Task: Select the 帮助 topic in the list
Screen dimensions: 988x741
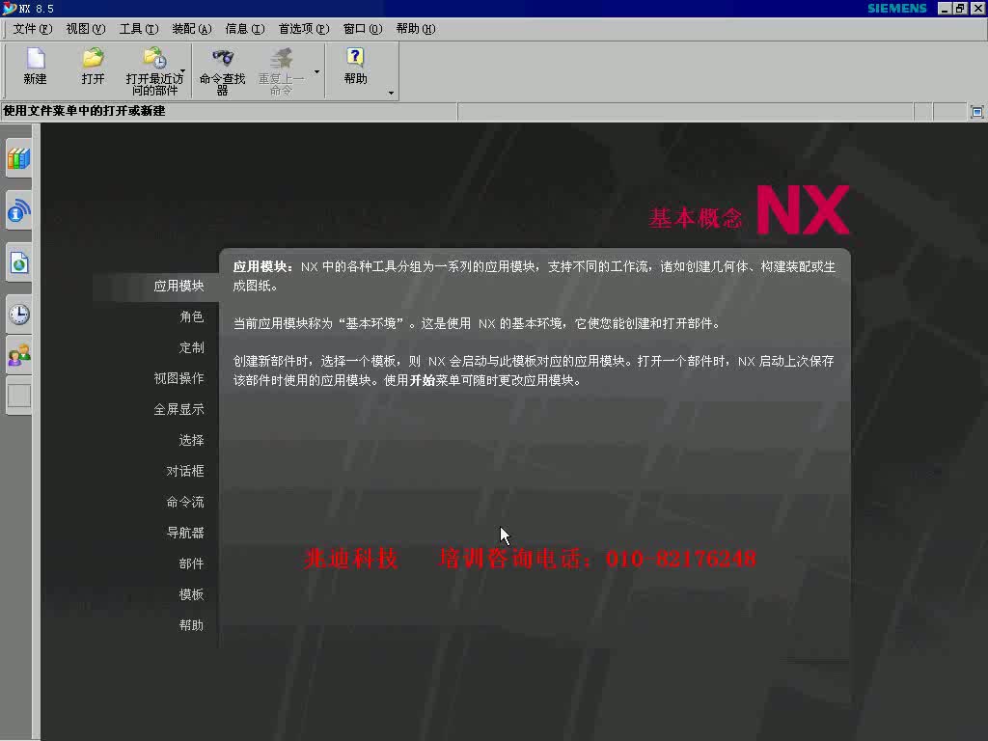Action: pyautogui.click(x=192, y=625)
